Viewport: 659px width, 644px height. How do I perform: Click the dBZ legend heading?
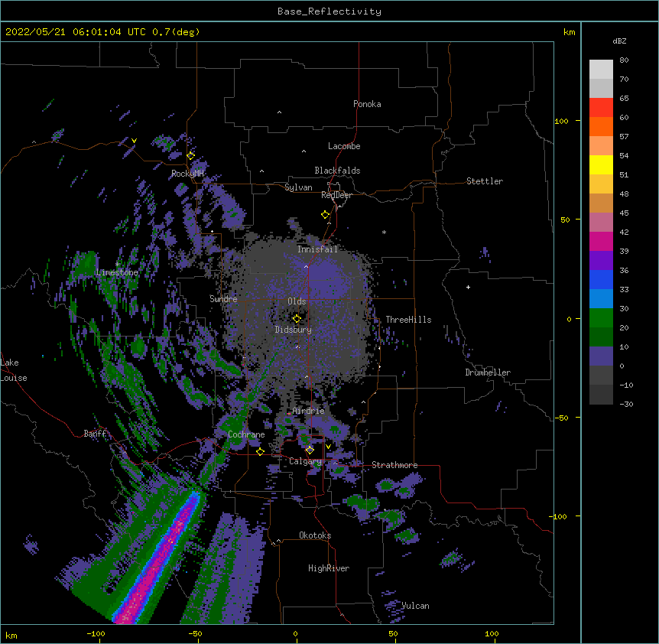(x=619, y=41)
